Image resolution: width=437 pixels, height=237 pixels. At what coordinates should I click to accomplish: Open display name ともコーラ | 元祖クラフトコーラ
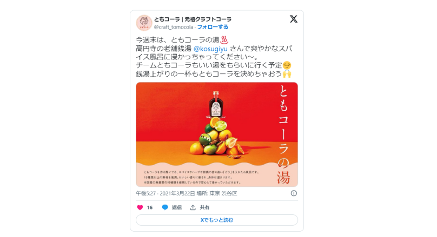[193, 19]
